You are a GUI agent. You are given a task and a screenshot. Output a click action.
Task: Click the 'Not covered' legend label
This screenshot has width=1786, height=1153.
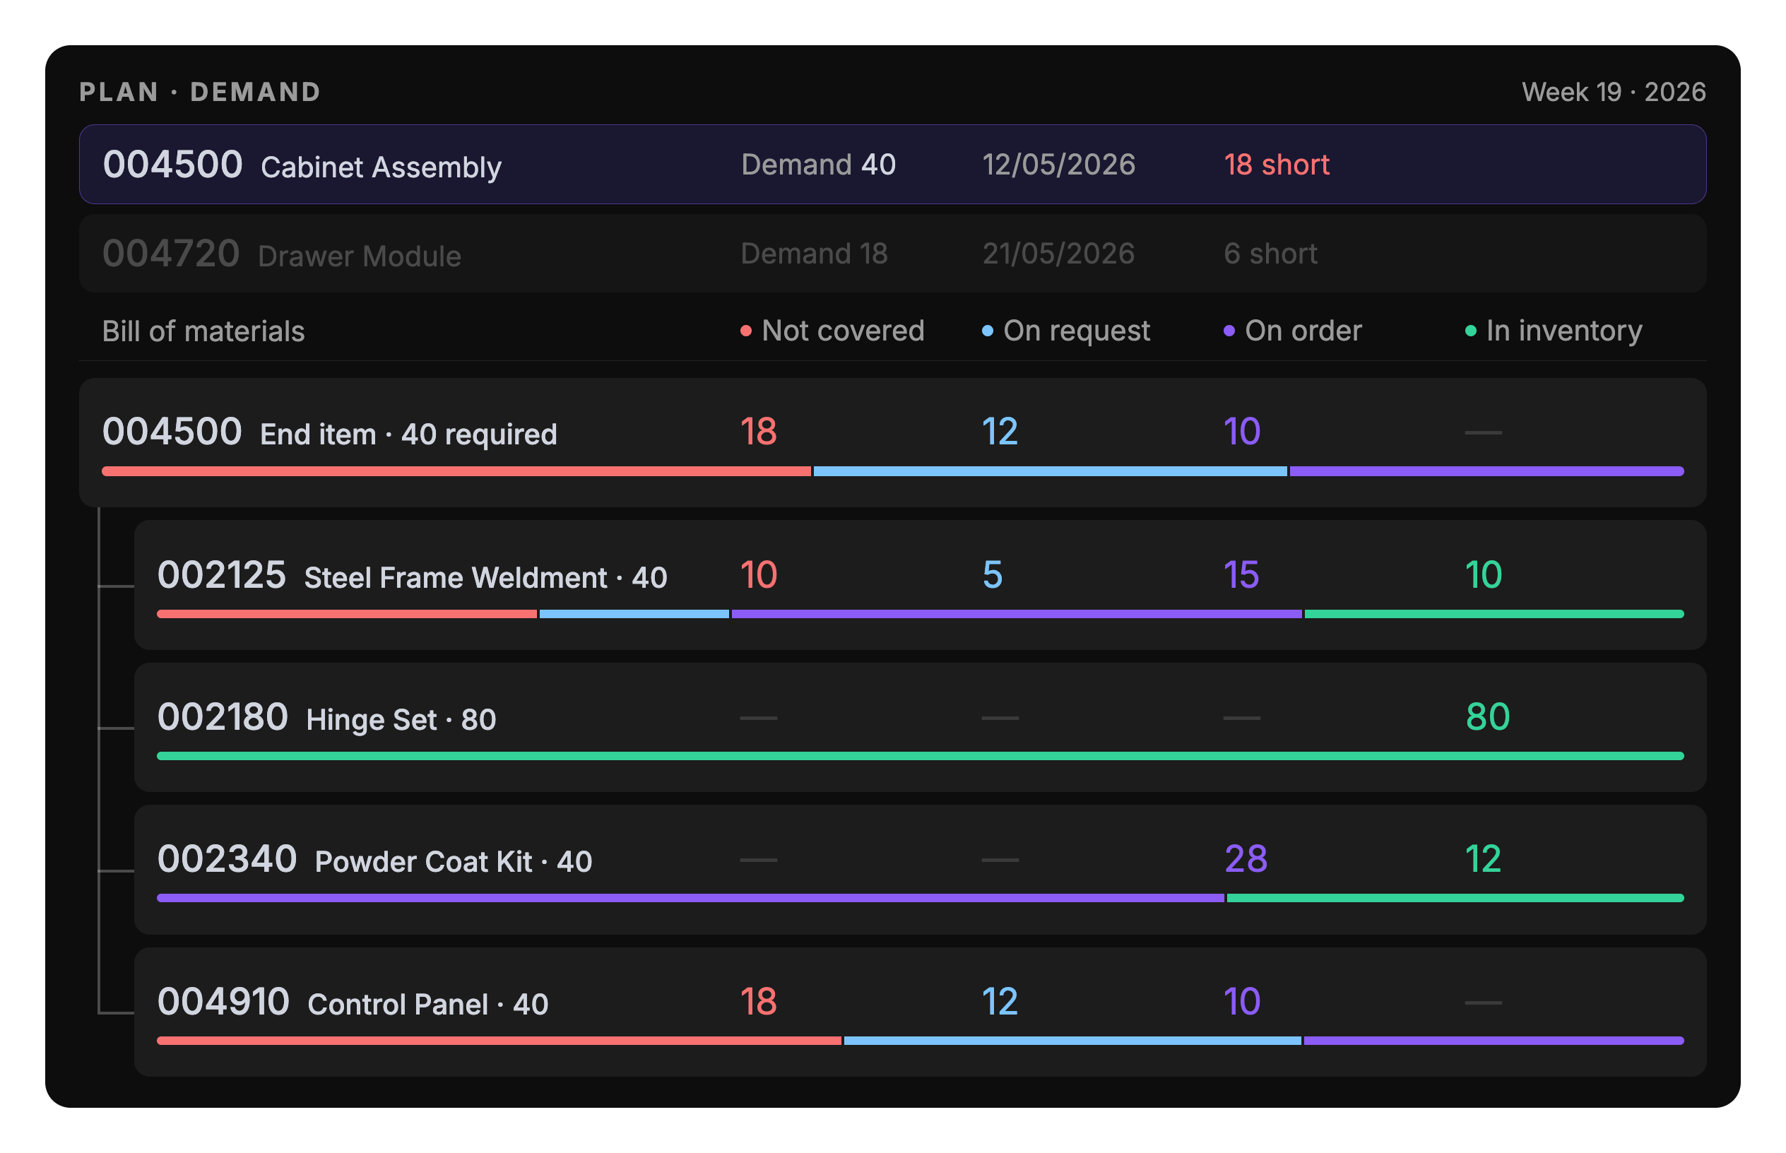pos(843,330)
